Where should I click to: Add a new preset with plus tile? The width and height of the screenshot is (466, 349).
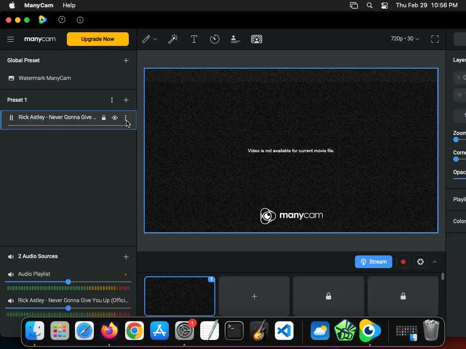click(x=254, y=296)
